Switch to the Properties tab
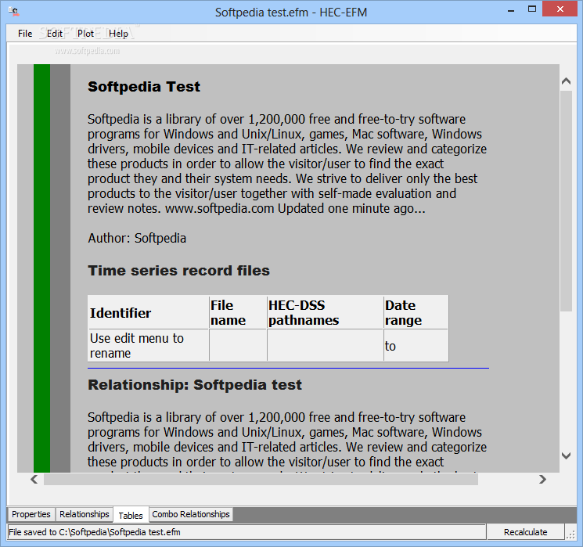Screen dimensions: 583x547 pyautogui.click(x=31, y=514)
